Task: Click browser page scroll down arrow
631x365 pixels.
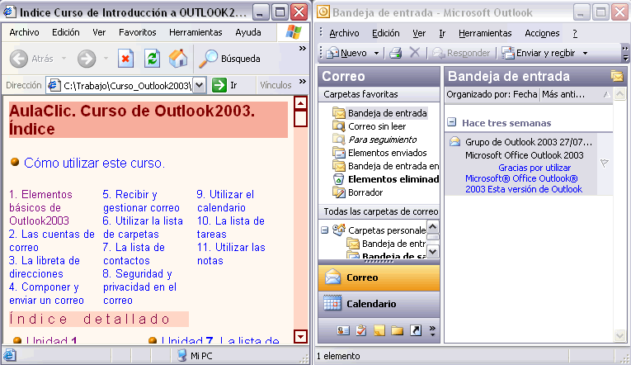Action: pos(300,336)
